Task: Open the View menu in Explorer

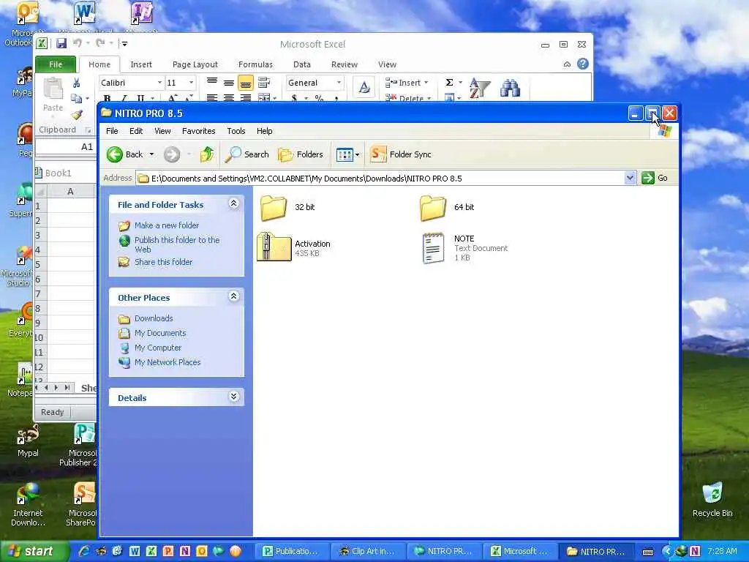Action: point(162,131)
